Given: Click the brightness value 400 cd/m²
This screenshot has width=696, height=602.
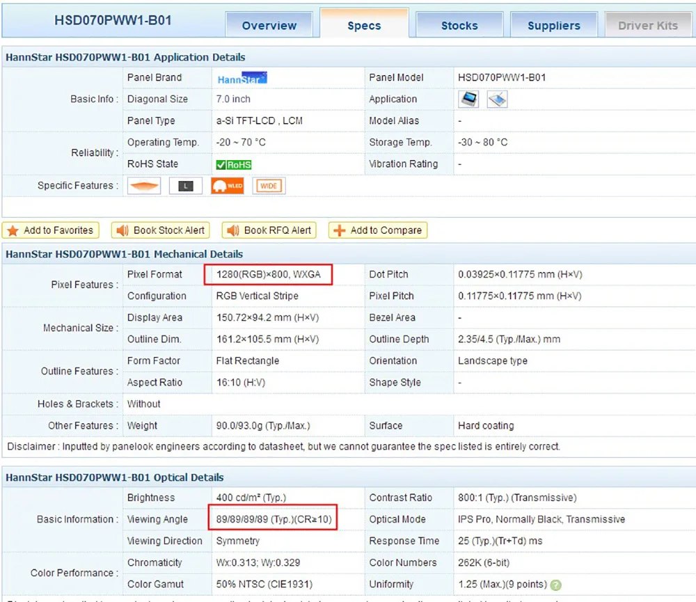Looking at the screenshot, I should tap(251, 498).
